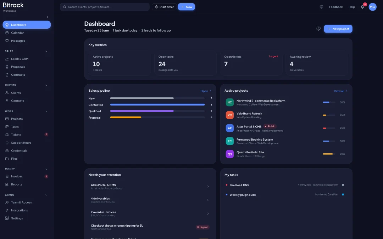Collapse the sidebar with the chevron
The height and width of the screenshot is (239, 383).
click(48, 17)
